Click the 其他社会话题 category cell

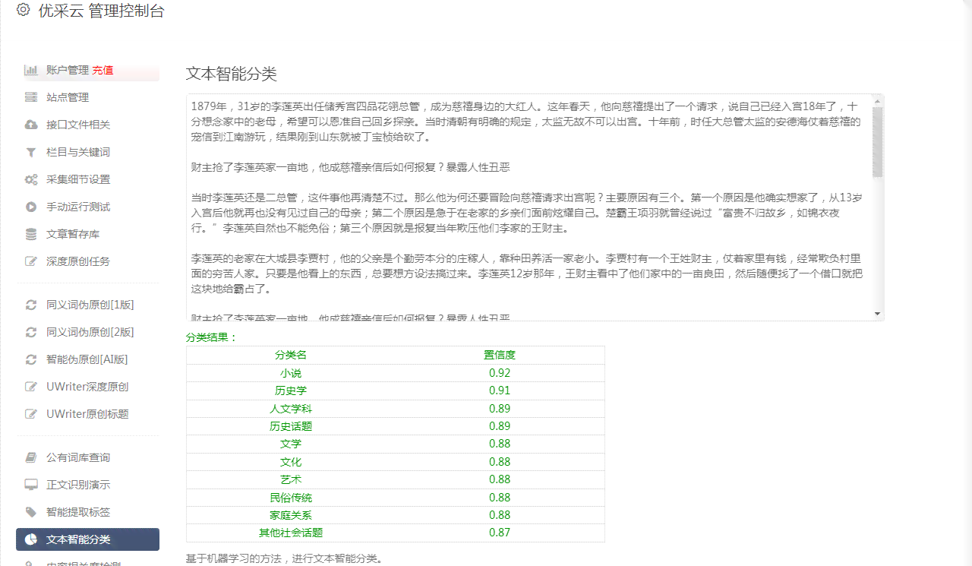click(291, 533)
